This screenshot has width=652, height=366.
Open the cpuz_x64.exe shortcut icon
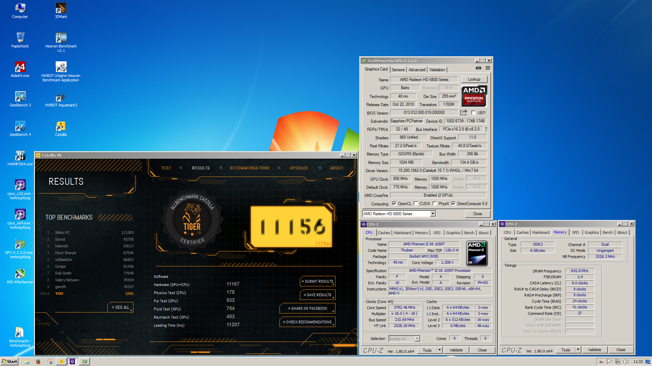(x=20, y=219)
